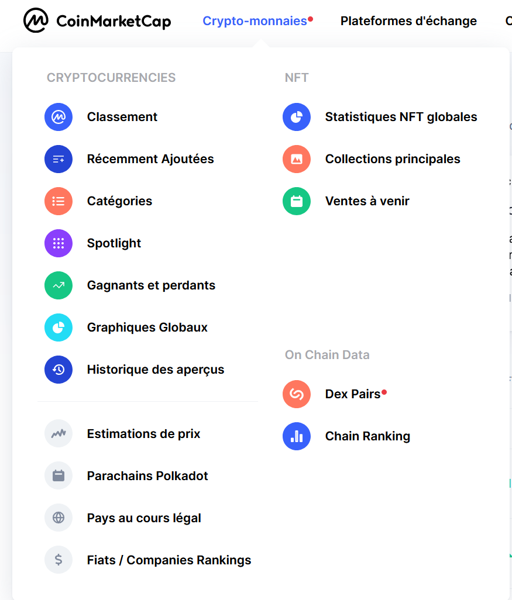Click the Récemment Ajoutées list-plus icon
This screenshot has height=600, width=512.
click(x=59, y=159)
